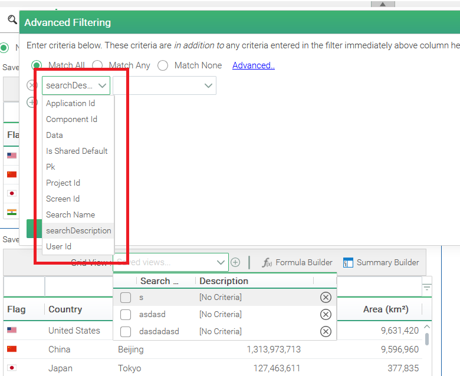
Task: Click the grid's vertical scrollbar
Action: coord(426,339)
